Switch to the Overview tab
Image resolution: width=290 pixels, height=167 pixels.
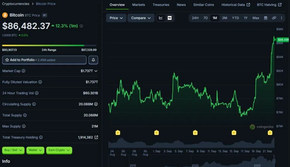[117, 5]
